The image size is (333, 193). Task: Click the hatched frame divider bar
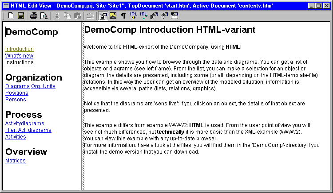point(83,106)
